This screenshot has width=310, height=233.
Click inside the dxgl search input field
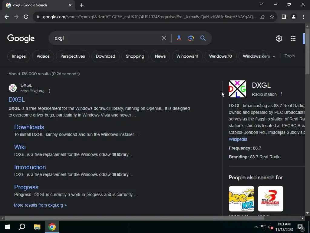coord(107,38)
